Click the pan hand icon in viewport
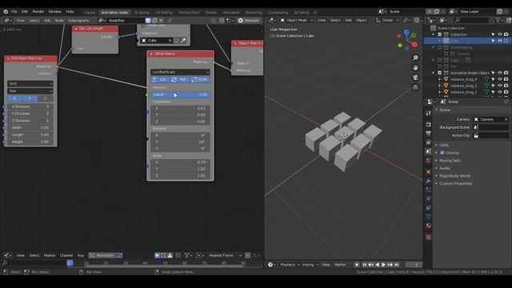The width and height of the screenshot is (512, 288). (x=415, y=67)
